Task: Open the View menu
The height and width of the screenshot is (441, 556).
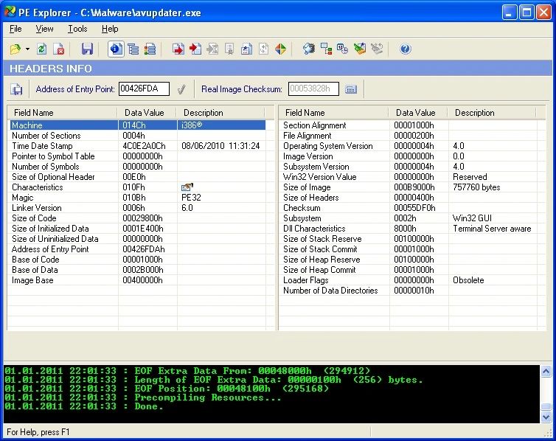Action: pyautogui.click(x=44, y=29)
